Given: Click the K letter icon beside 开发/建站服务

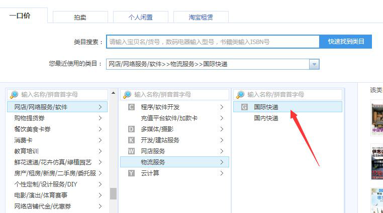Looking at the screenshot, I should (131, 140).
